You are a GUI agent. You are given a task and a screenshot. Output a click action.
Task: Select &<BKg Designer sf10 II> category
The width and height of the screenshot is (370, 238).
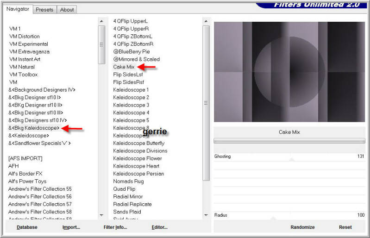coord(35,105)
